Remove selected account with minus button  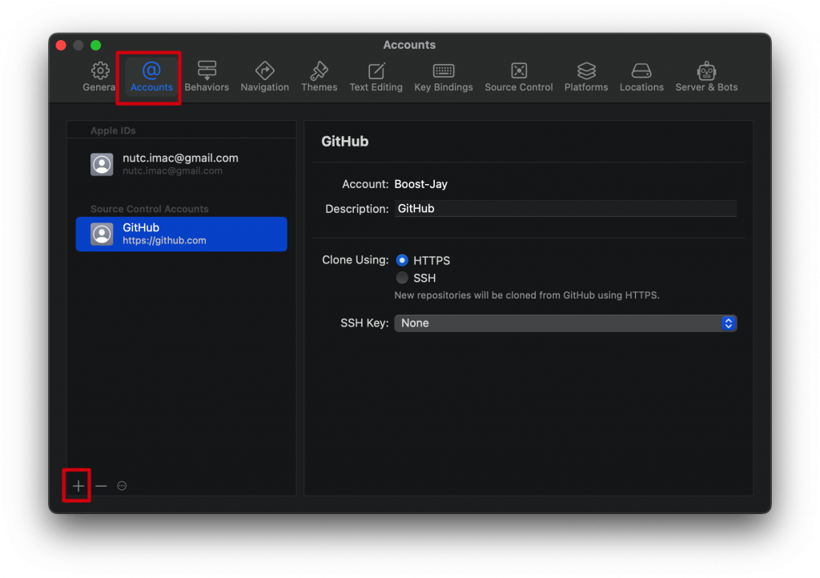101,486
